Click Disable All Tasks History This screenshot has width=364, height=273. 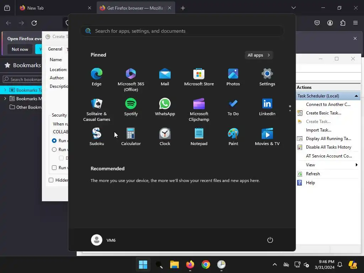(328, 147)
